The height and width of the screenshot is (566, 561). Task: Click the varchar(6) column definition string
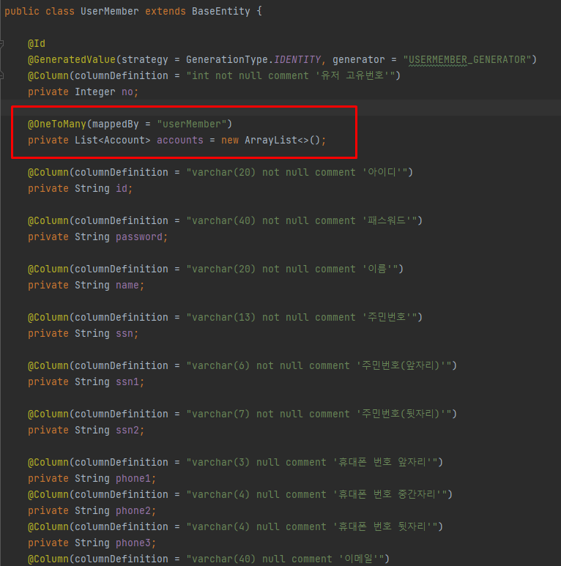click(319, 366)
